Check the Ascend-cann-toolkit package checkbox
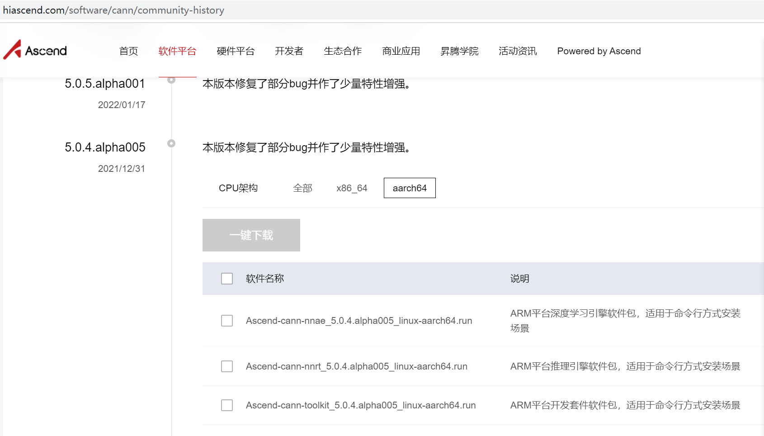 click(227, 405)
